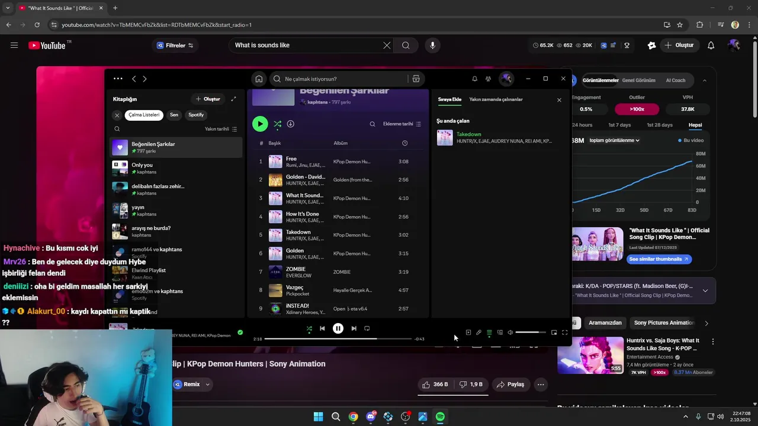This screenshot has width=758, height=426.
Task: Like the YouTube video (366 B)
Action: (435, 385)
